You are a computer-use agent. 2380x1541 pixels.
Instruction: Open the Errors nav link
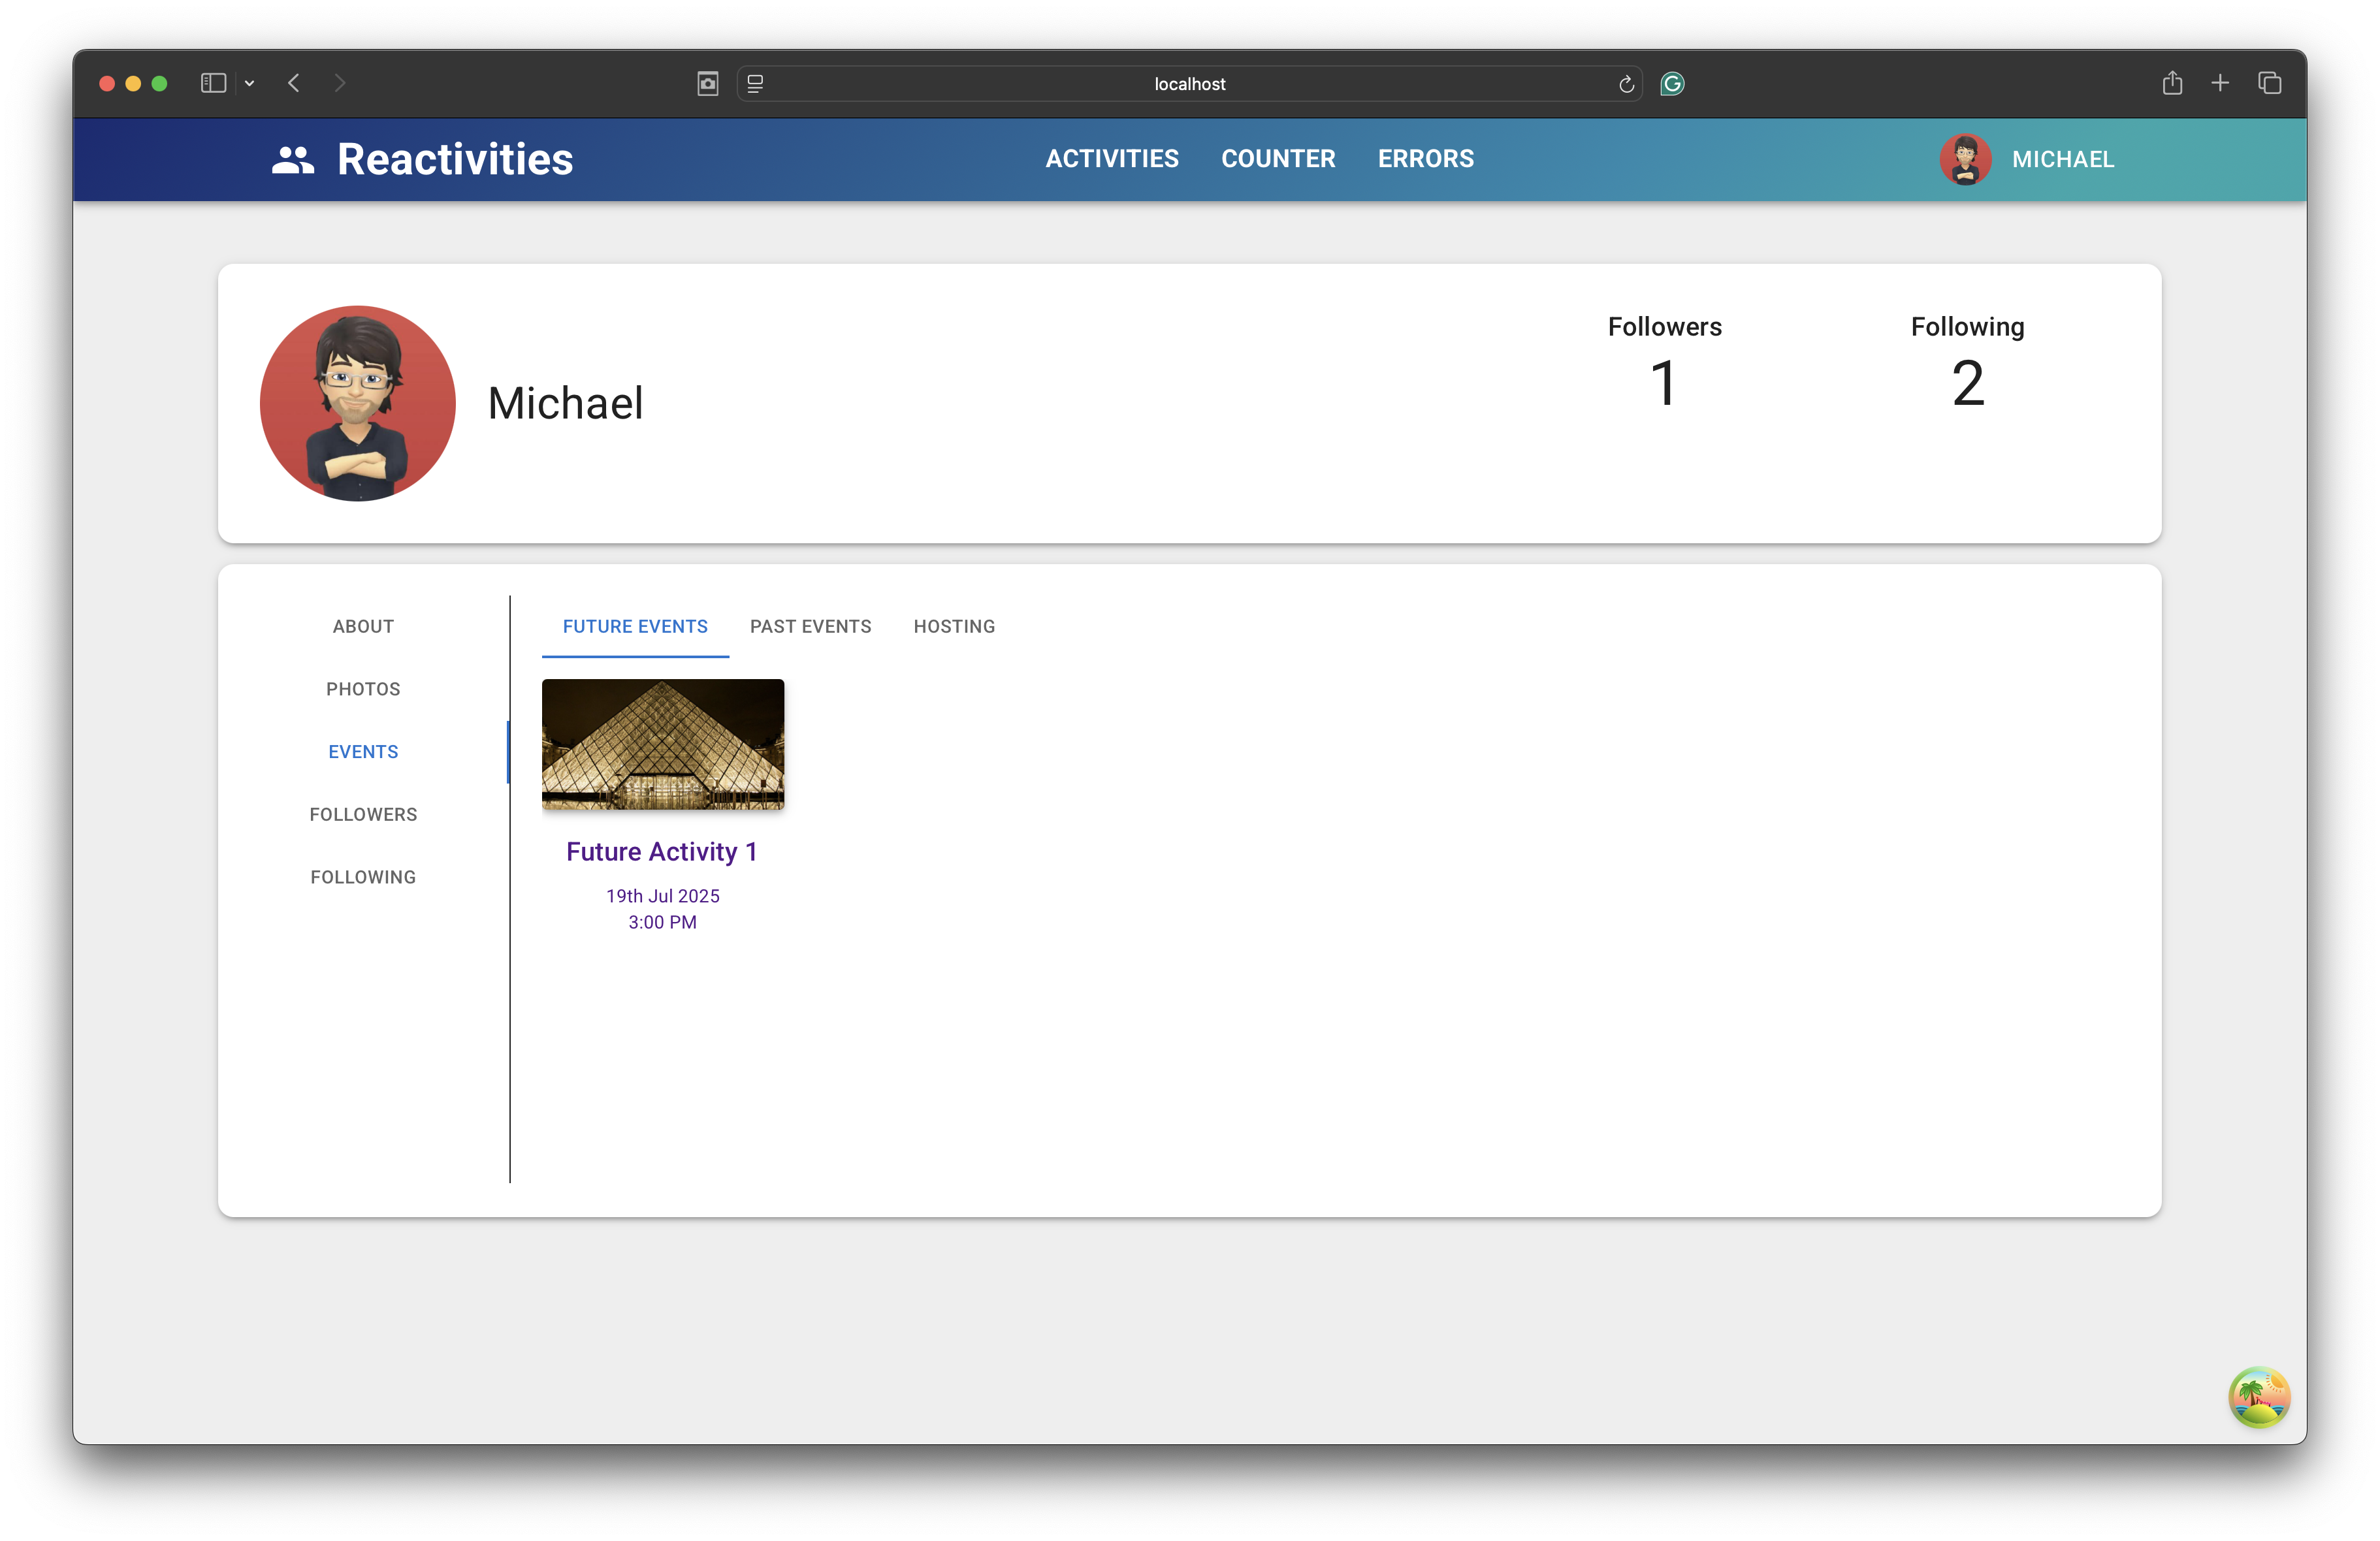[x=1426, y=159]
